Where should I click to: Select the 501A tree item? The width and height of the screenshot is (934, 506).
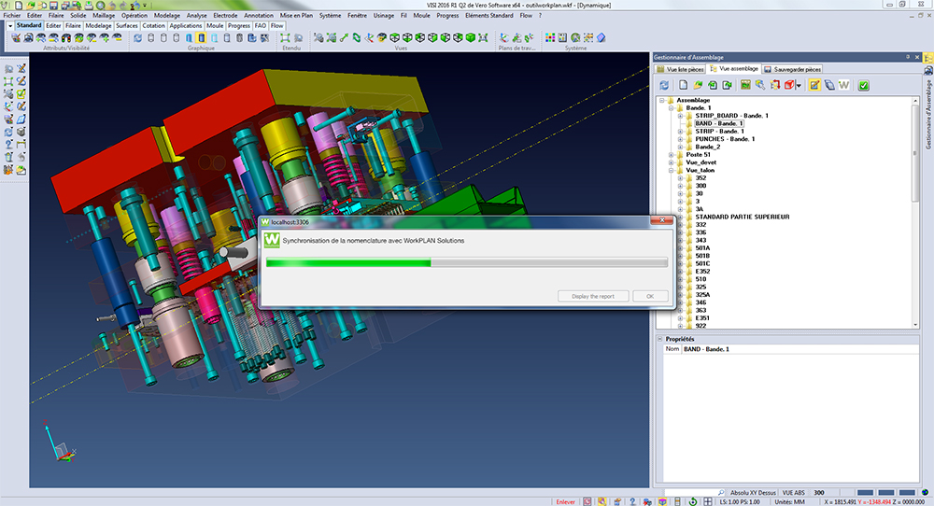(x=703, y=247)
